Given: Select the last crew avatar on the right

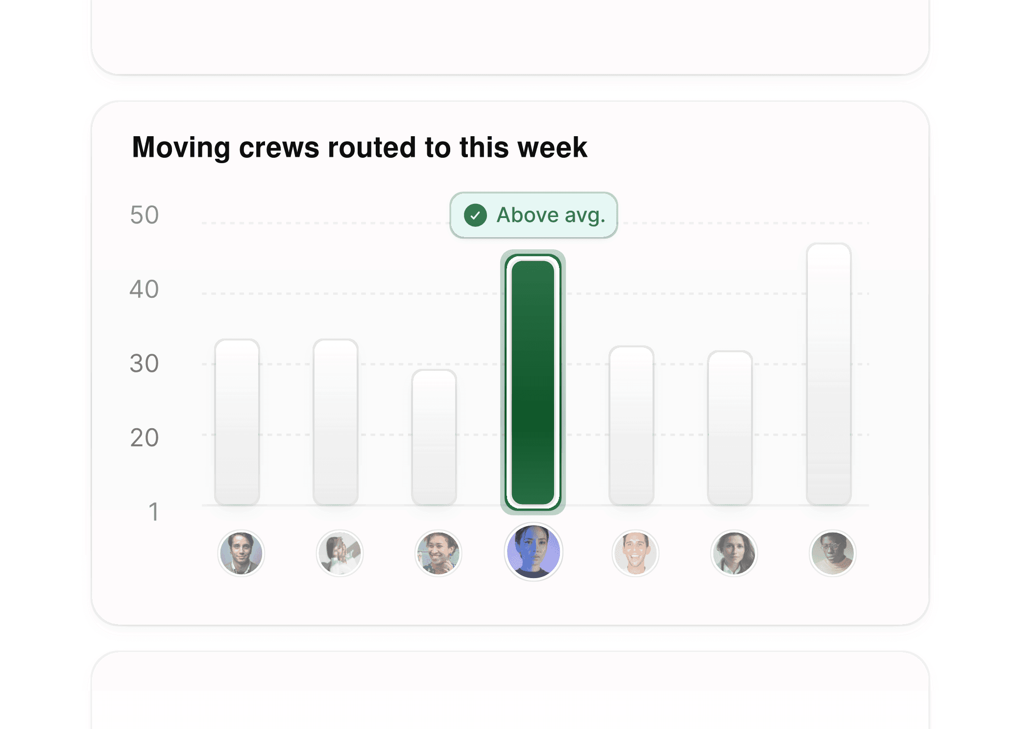Looking at the screenshot, I should [832, 553].
